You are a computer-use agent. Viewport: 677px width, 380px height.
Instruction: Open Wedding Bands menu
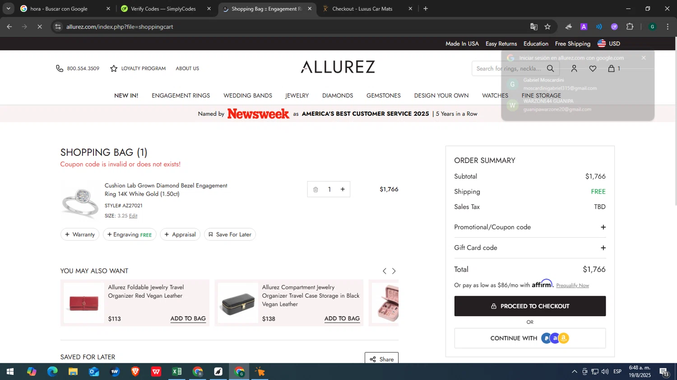point(248,95)
